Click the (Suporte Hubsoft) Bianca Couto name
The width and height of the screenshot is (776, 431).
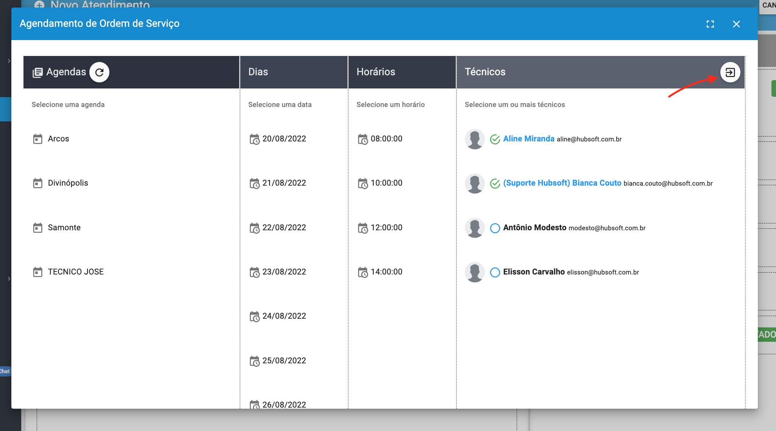(x=562, y=183)
